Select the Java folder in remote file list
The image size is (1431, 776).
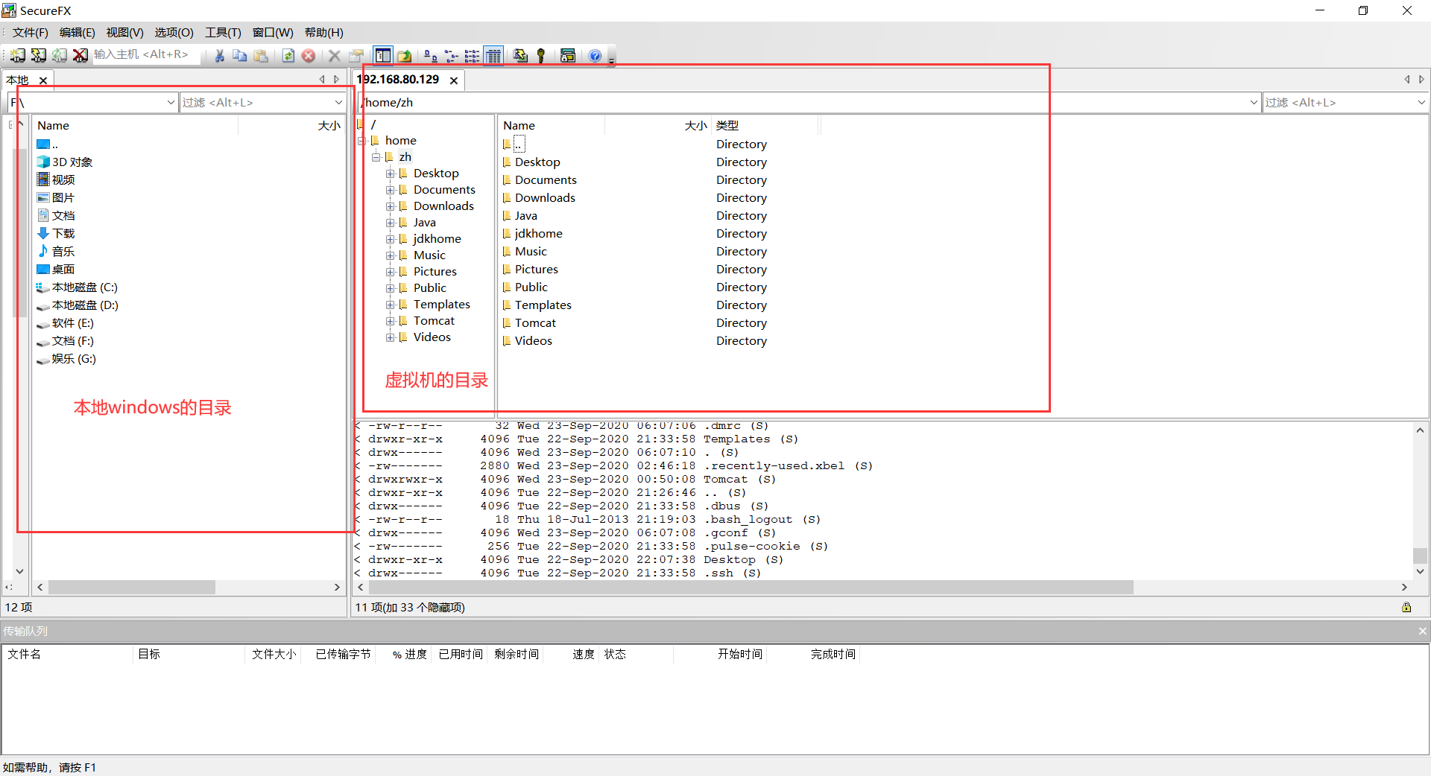[526, 216]
